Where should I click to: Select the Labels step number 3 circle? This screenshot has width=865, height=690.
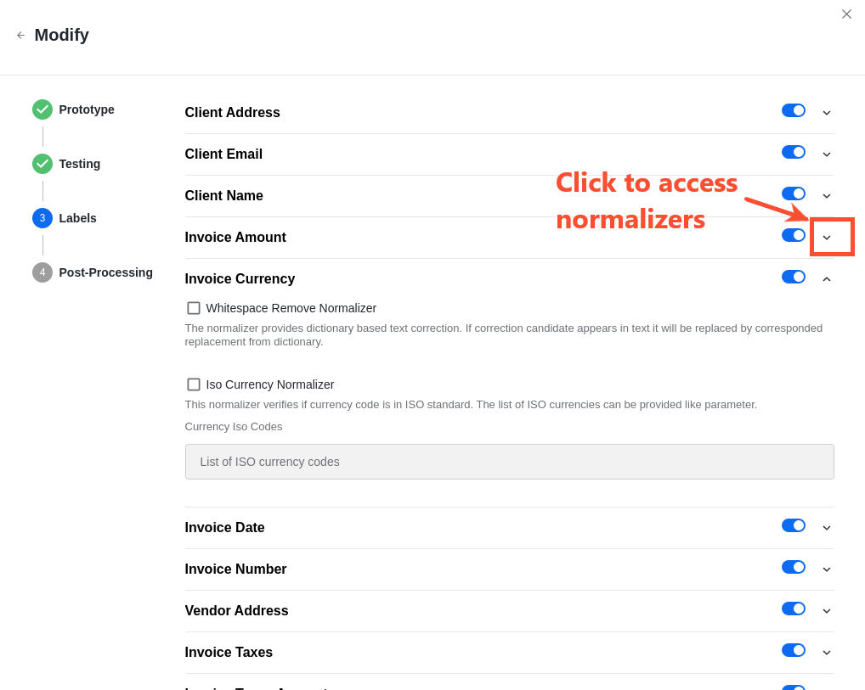click(42, 218)
